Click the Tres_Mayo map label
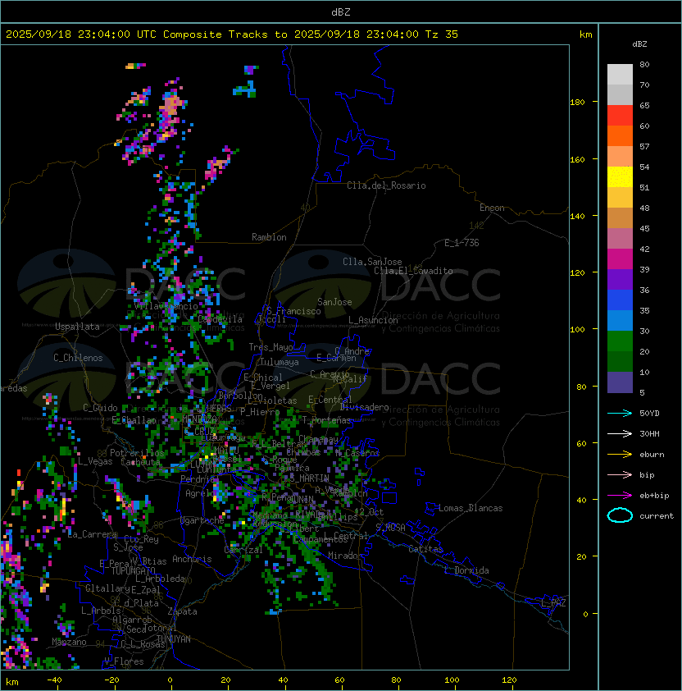The width and height of the screenshot is (682, 691). click(271, 347)
